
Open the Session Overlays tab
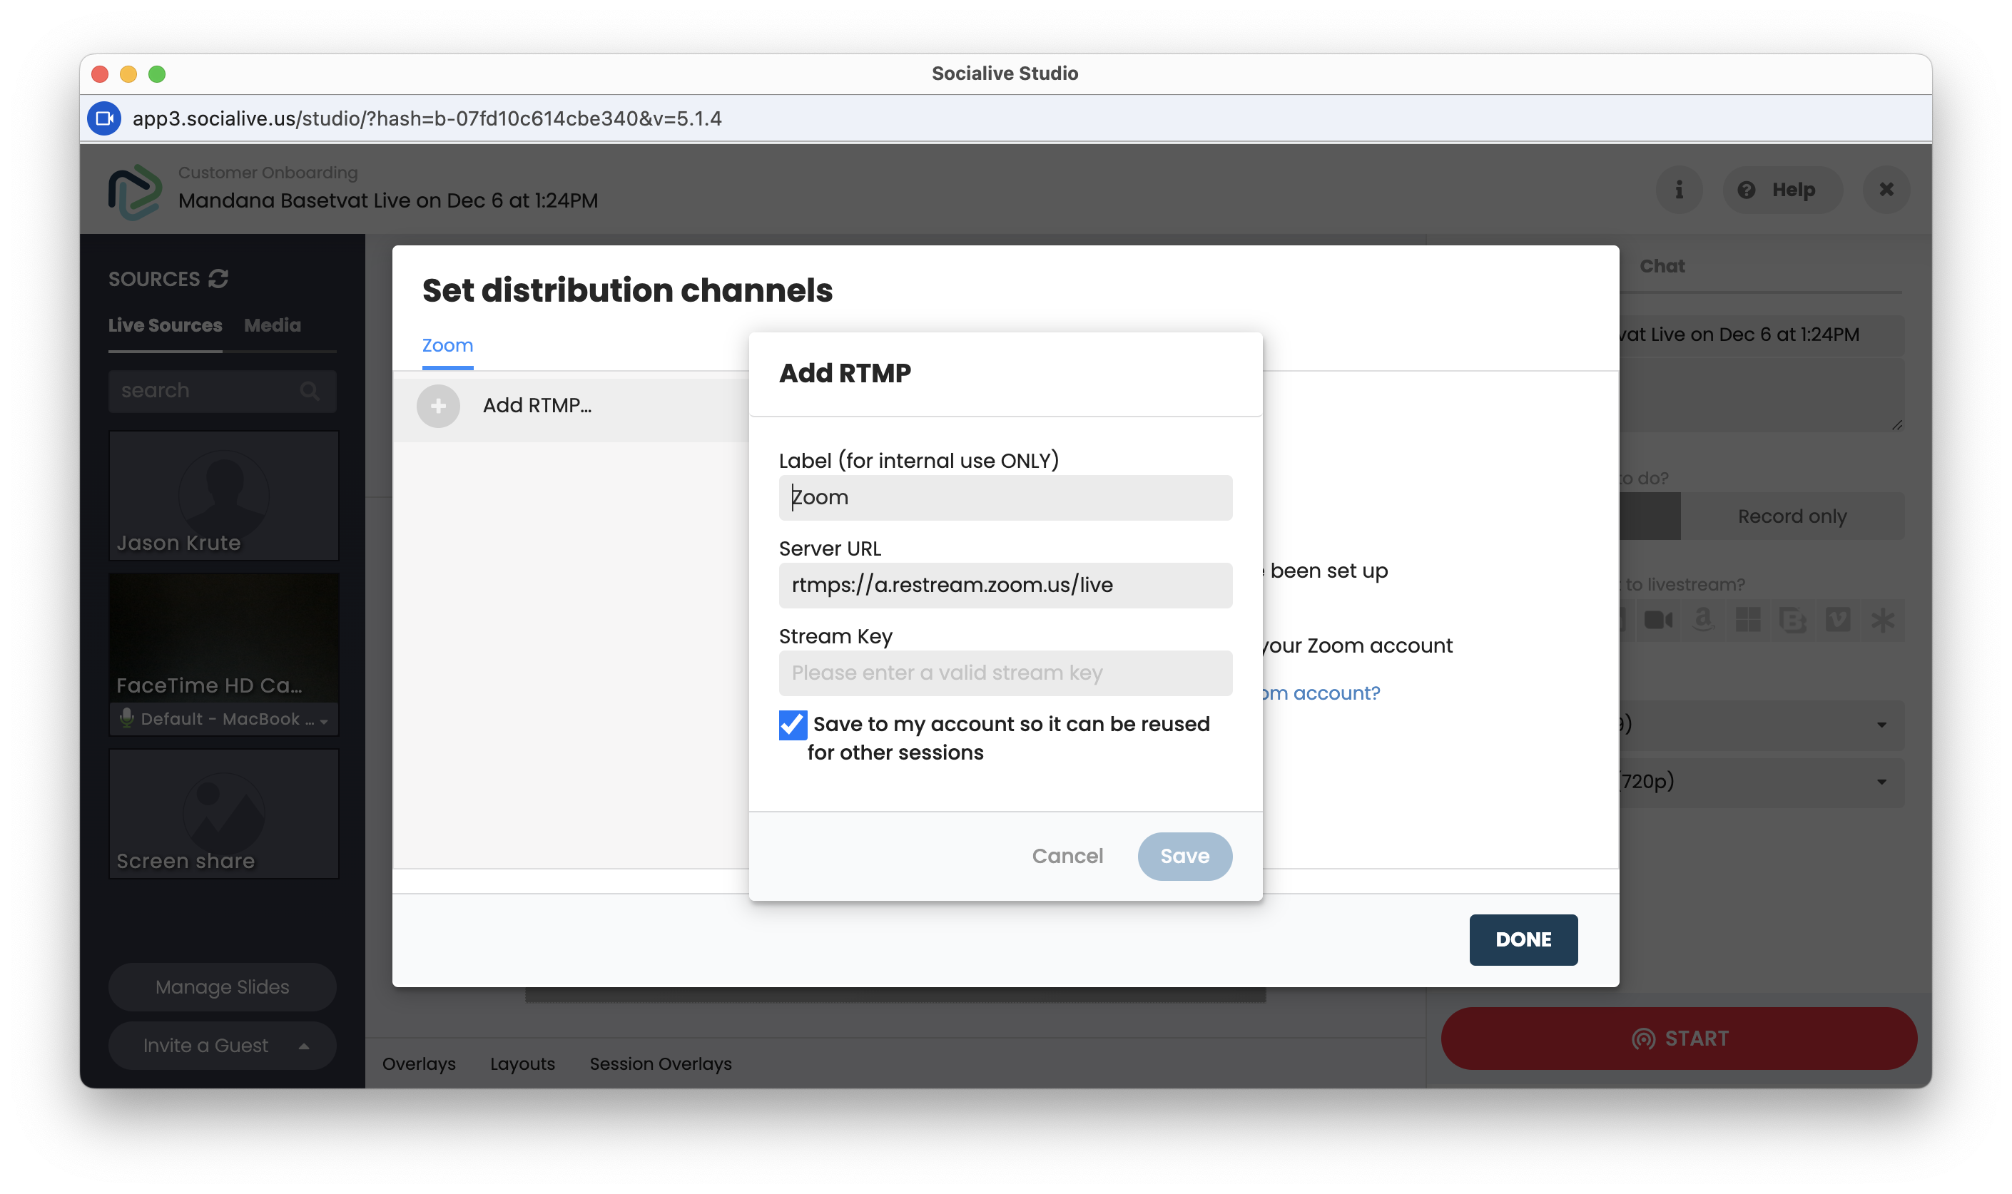(660, 1063)
